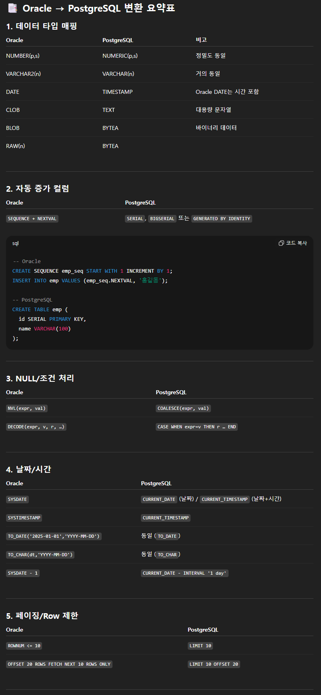Click CURRENT_TIMESTAMP in the SYSTIMESTAMP row
Screen dimensions: 321x695
166,518
